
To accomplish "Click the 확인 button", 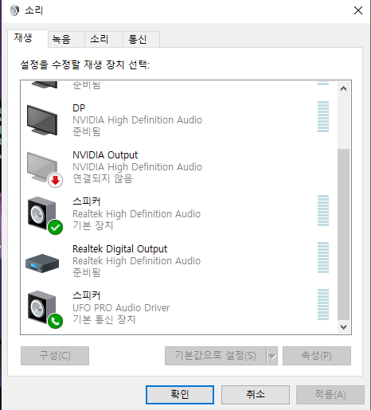I will pos(180,395).
